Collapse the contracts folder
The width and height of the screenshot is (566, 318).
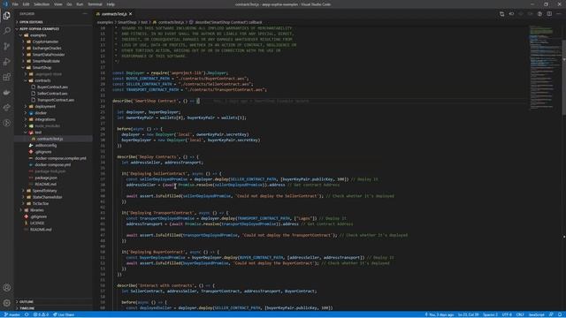[53, 80]
